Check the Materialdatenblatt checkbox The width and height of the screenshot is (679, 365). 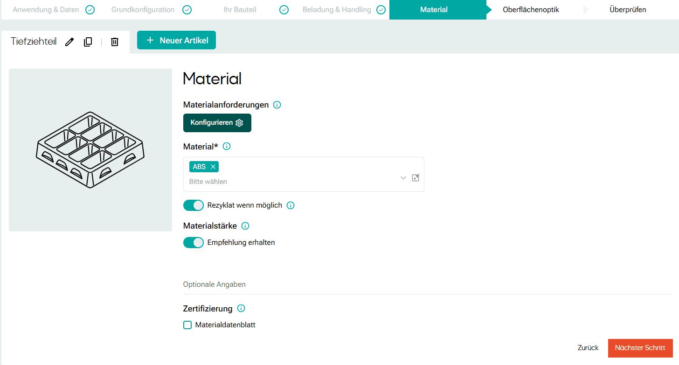pos(187,324)
